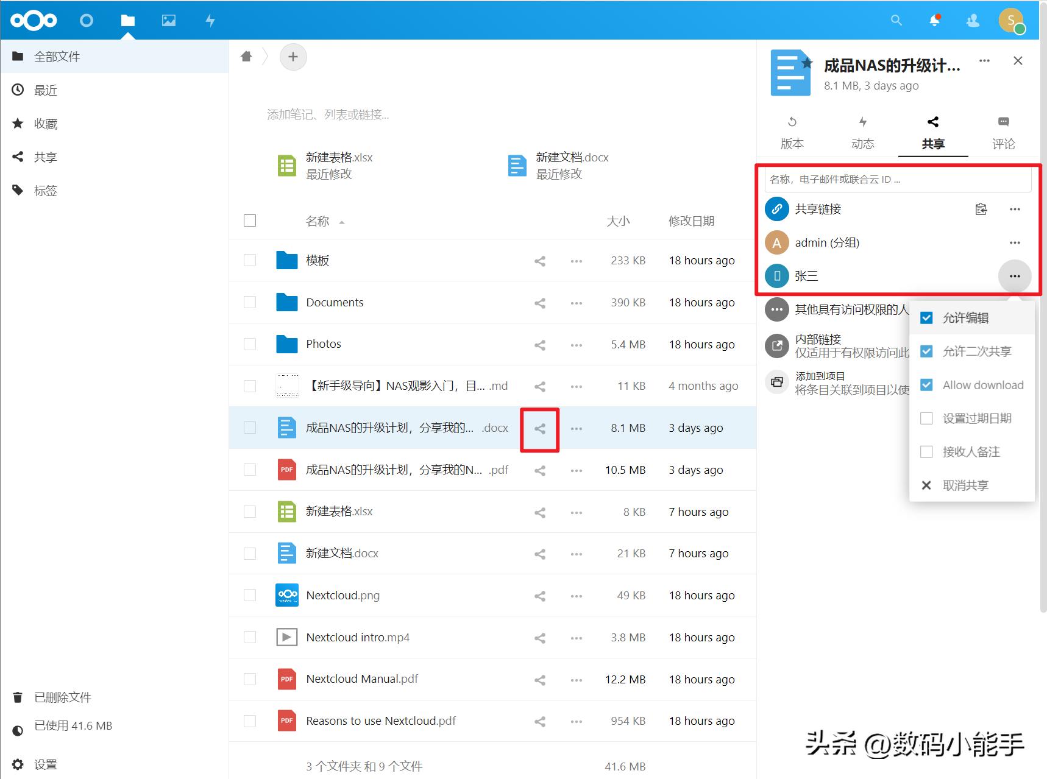1047x779 pixels.
Task: Open the Activity app via the lightning icon
Action: pyautogui.click(x=210, y=20)
